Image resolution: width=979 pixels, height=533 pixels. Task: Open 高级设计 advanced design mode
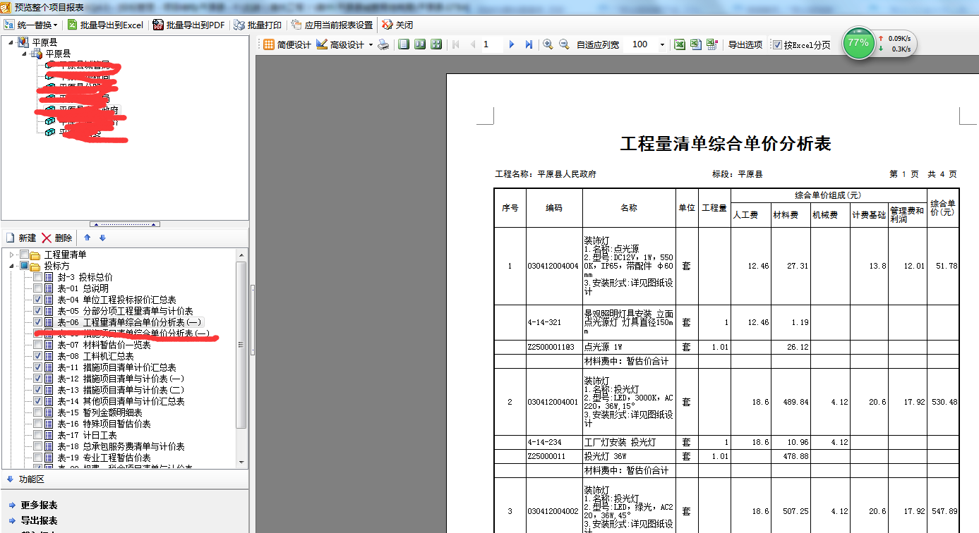[340, 44]
